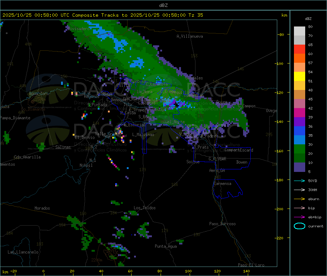Click the Pampa_Diamante map label

coord(15,118)
